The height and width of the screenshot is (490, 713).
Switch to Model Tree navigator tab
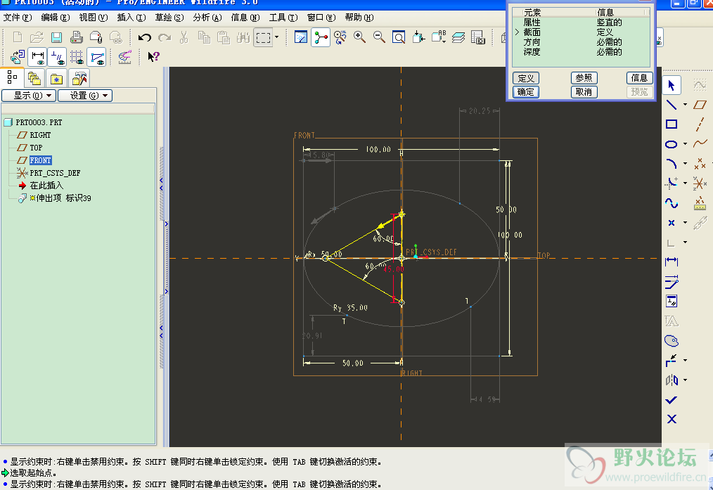12,78
